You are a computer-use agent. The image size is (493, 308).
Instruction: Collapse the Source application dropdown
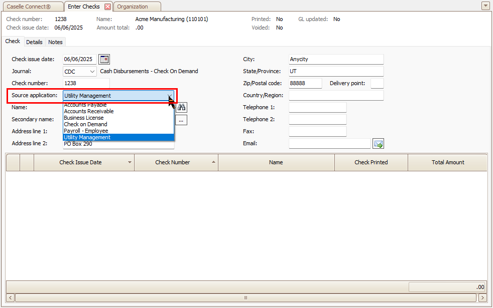(170, 96)
